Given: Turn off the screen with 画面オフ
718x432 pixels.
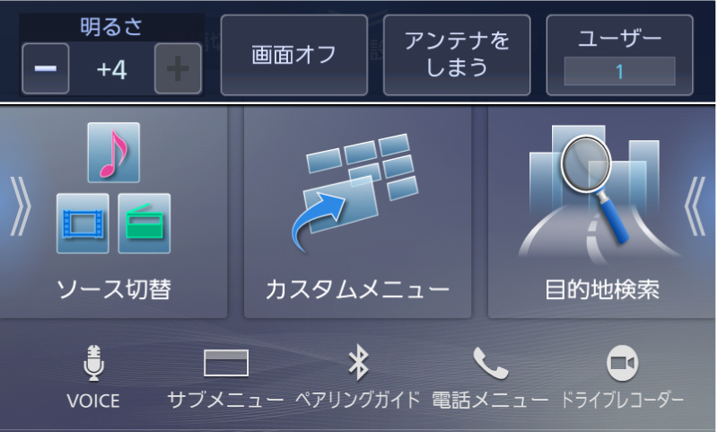Looking at the screenshot, I should coord(294,55).
